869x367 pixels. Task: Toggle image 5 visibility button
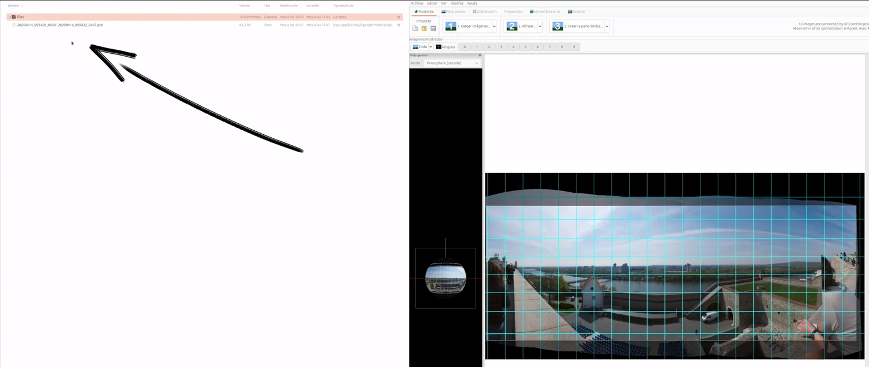point(525,47)
